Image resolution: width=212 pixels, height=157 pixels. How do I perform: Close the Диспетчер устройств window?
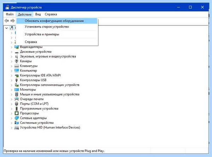(202, 7)
